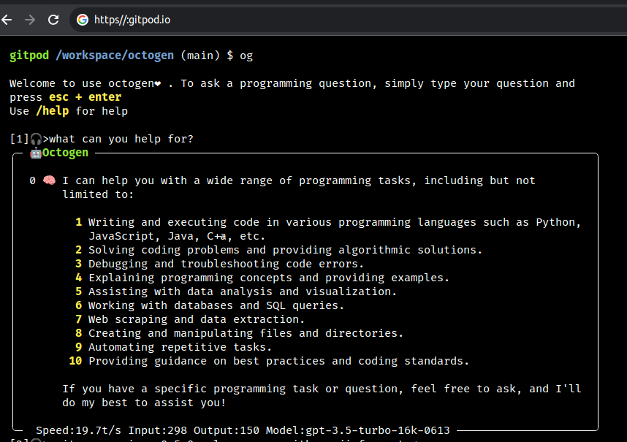Viewport: 627px width, 442px height.
Task: Click item 4 'Explaining programming concepts'
Action: click(x=269, y=278)
